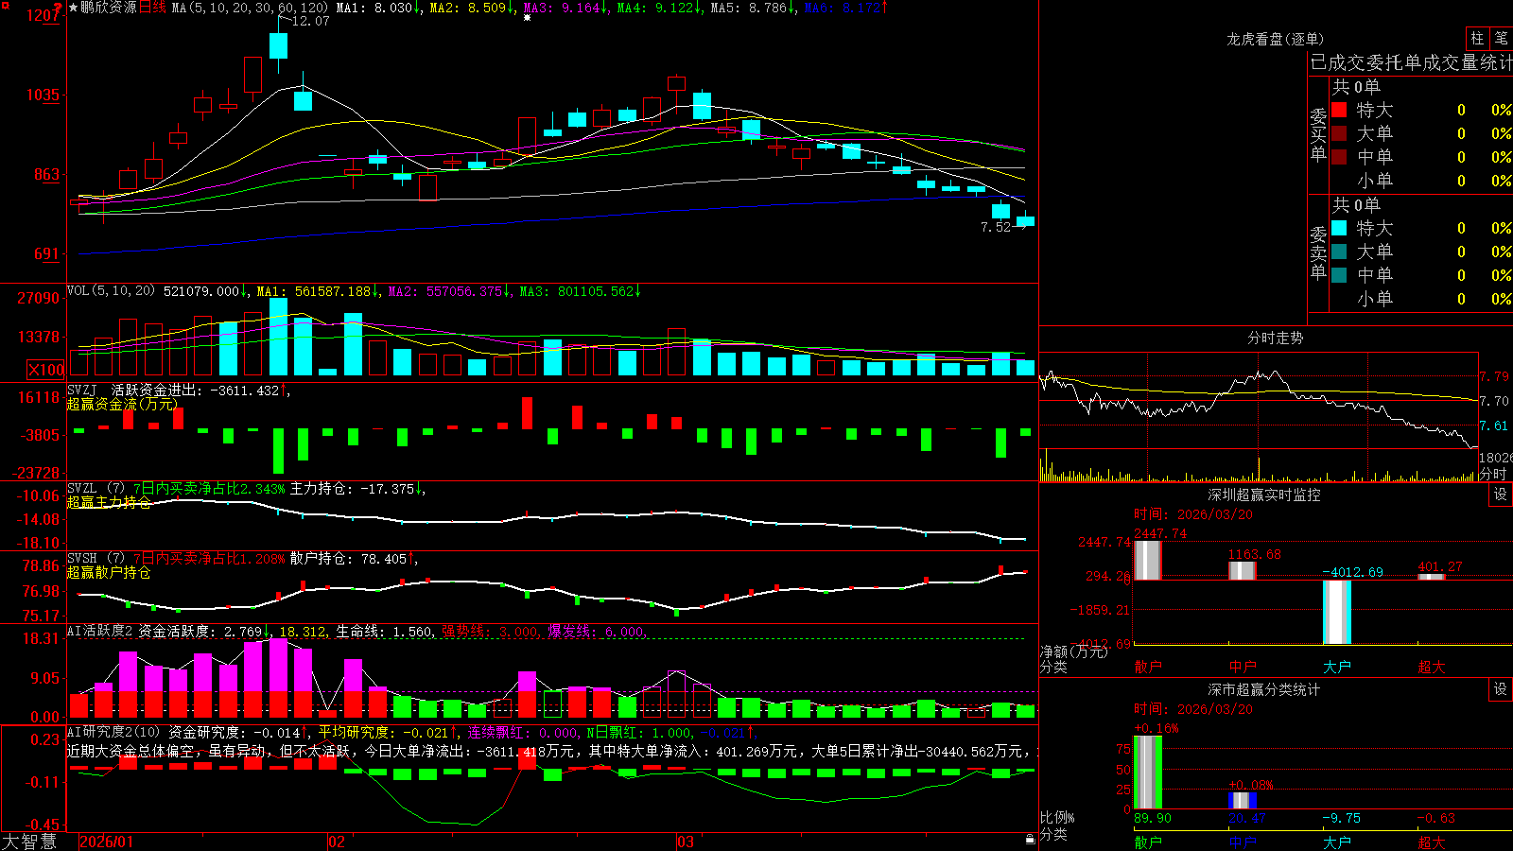Click the 已成交委托单成交量统计 header
This screenshot has height=851, width=1513.
1411,62
